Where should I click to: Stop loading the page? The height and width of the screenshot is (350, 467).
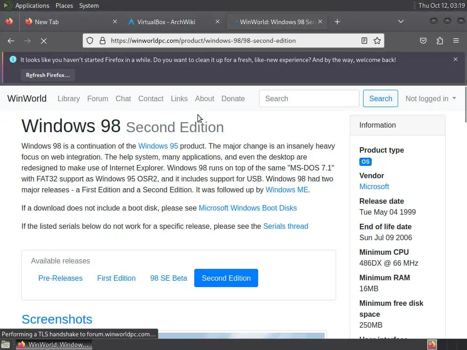pos(44,41)
